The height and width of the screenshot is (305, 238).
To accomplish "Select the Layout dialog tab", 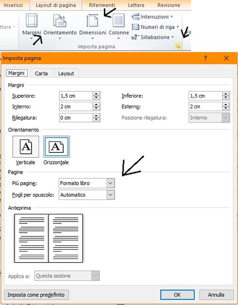I will (x=66, y=74).
